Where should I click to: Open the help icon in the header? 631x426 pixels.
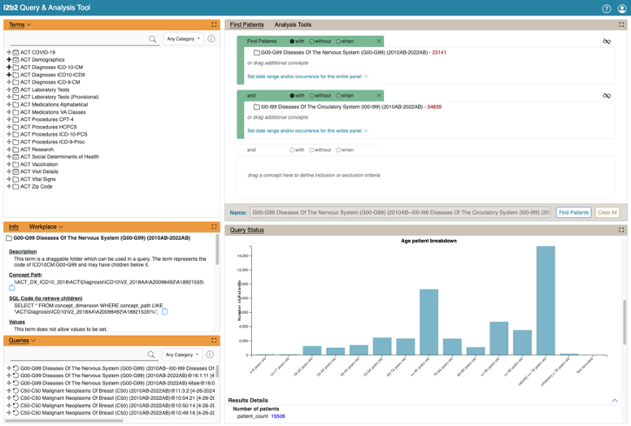tap(607, 9)
